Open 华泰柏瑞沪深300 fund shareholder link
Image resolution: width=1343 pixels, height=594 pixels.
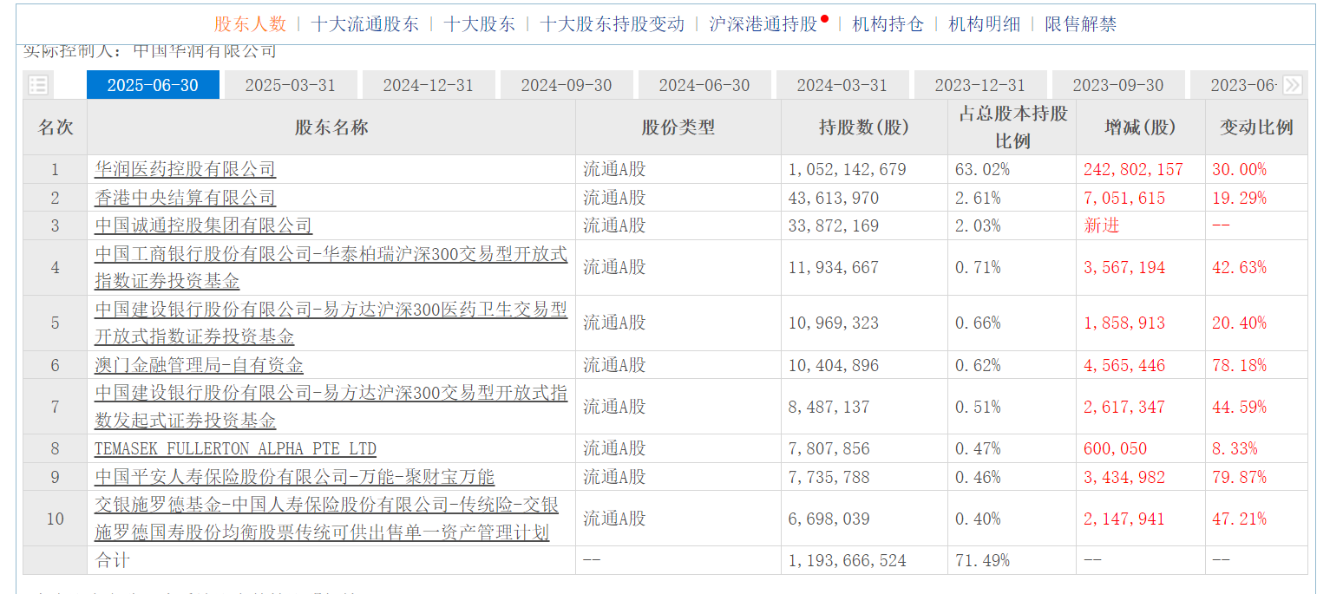tap(331, 267)
